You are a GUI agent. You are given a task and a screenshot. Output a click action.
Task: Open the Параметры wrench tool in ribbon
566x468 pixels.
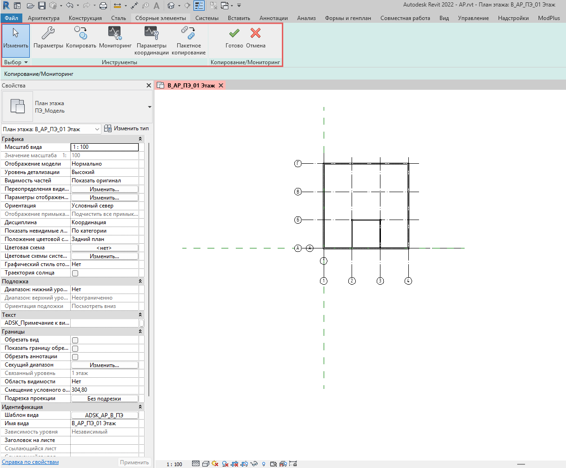click(x=48, y=37)
